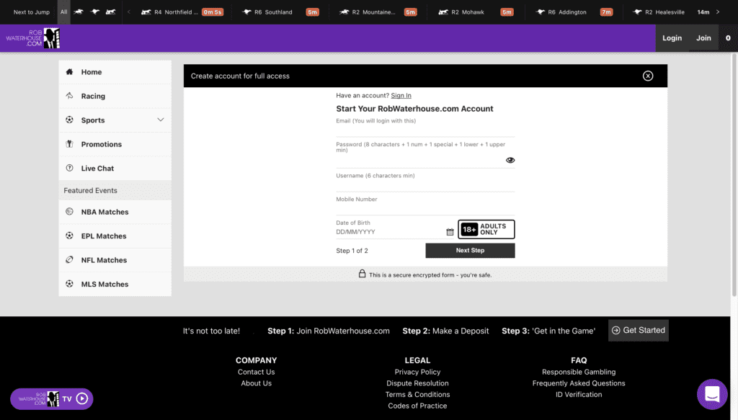Toggle password visibility eye icon
Image resolution: width=738 pixels, height=420 pixels.
pyautogui.click(x=510, y=161)
